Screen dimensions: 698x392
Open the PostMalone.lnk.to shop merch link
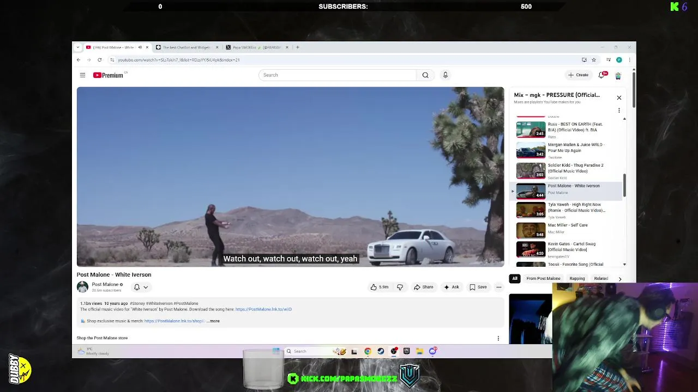(174, 321)
